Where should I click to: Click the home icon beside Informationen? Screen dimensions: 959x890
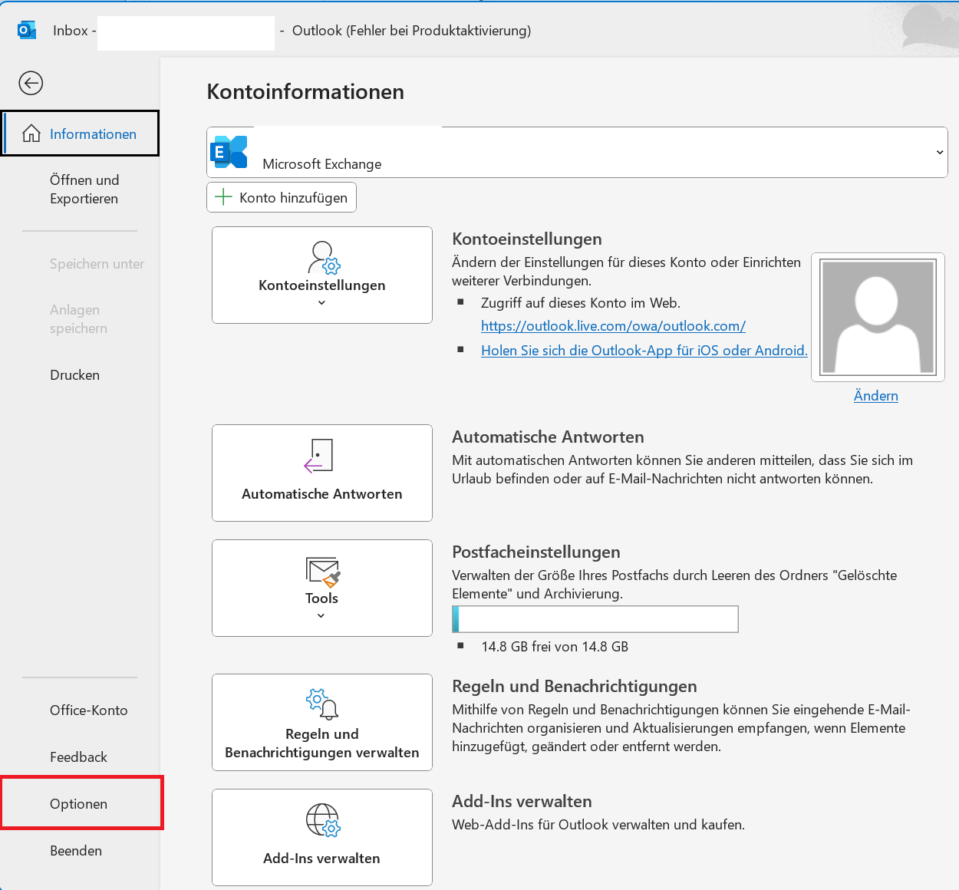pyautogui.click(x=31, y=133)
